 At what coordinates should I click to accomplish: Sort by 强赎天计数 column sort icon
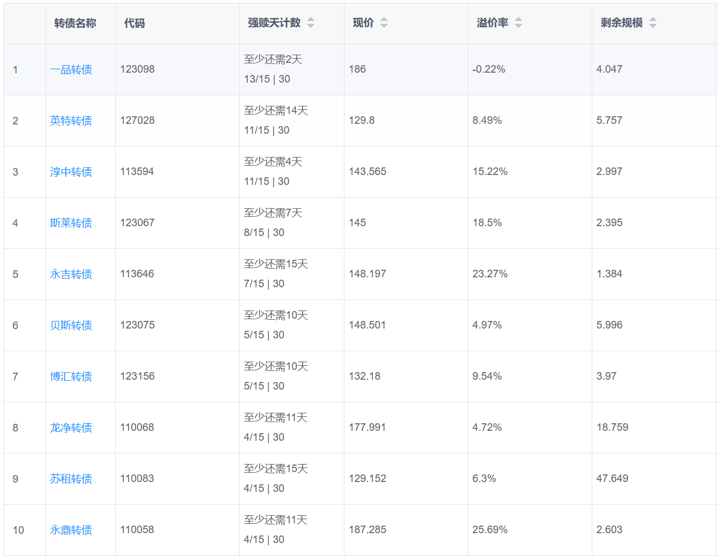coord(311,23)
